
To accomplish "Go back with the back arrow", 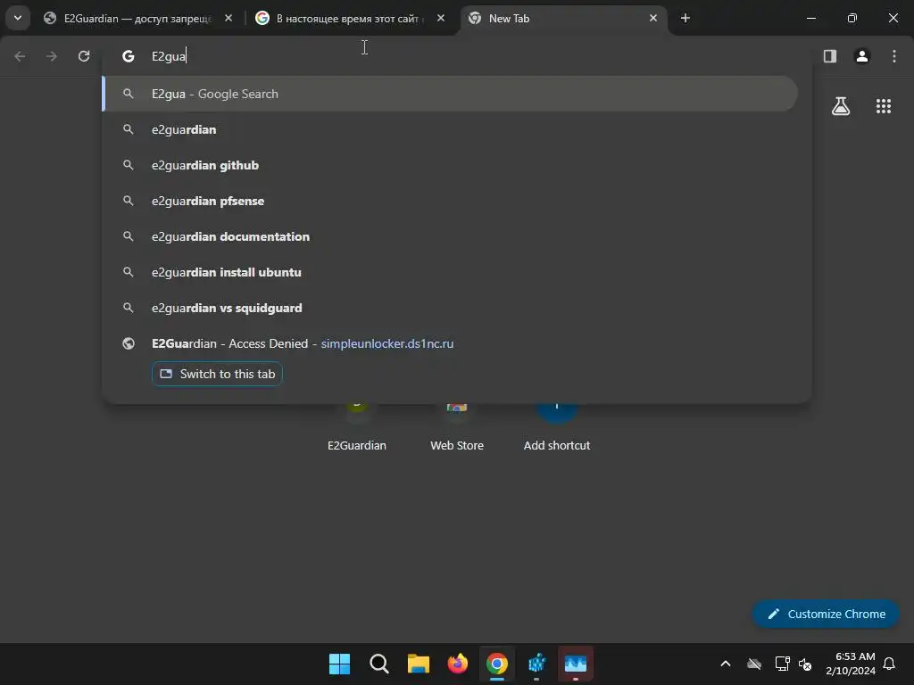I will [20, 56].
